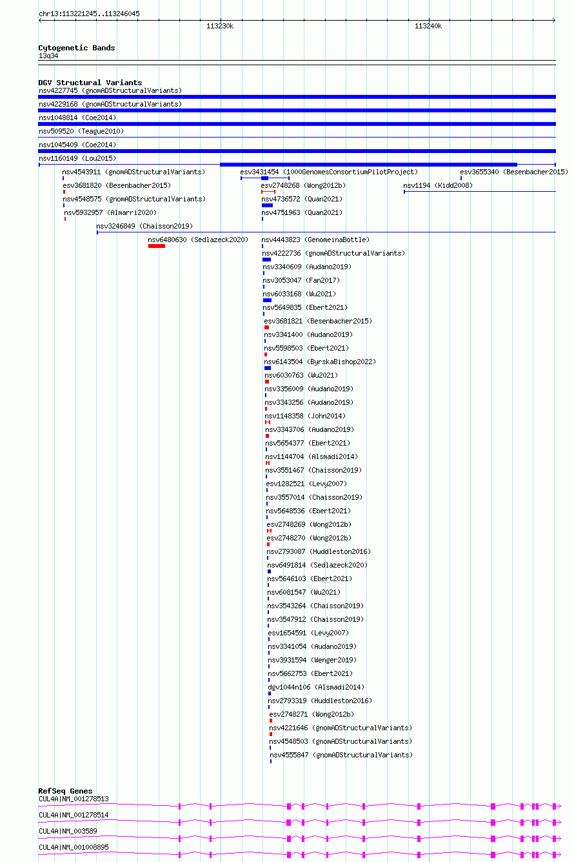Click nsv6033168 (Wu2021) label

pos(300,294)
